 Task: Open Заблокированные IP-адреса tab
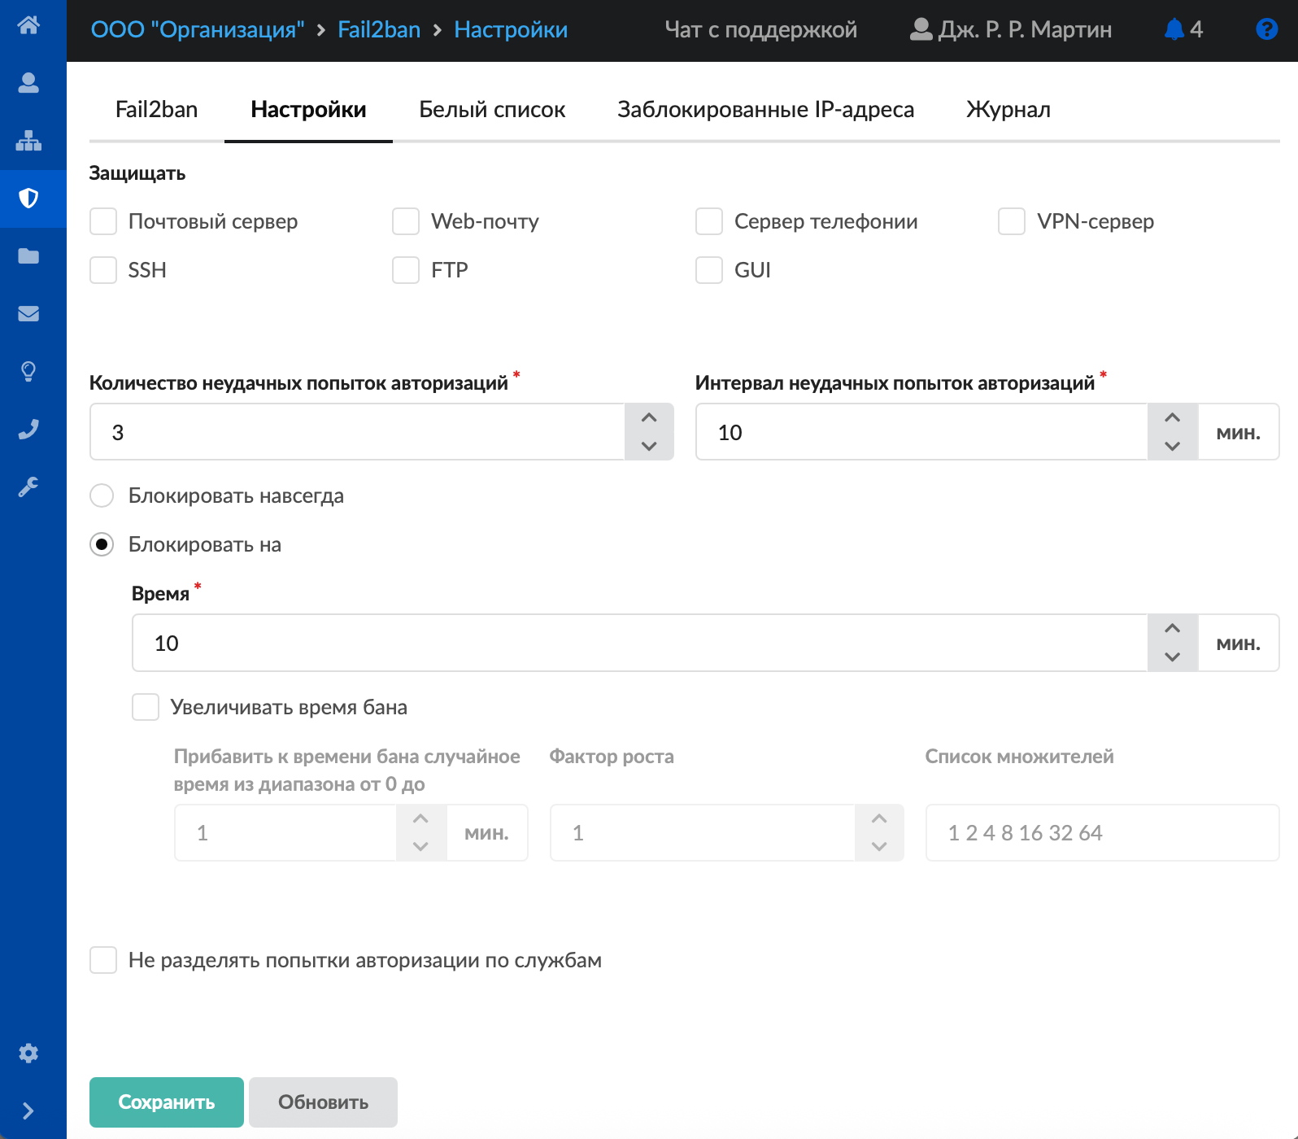coord(765,110)
